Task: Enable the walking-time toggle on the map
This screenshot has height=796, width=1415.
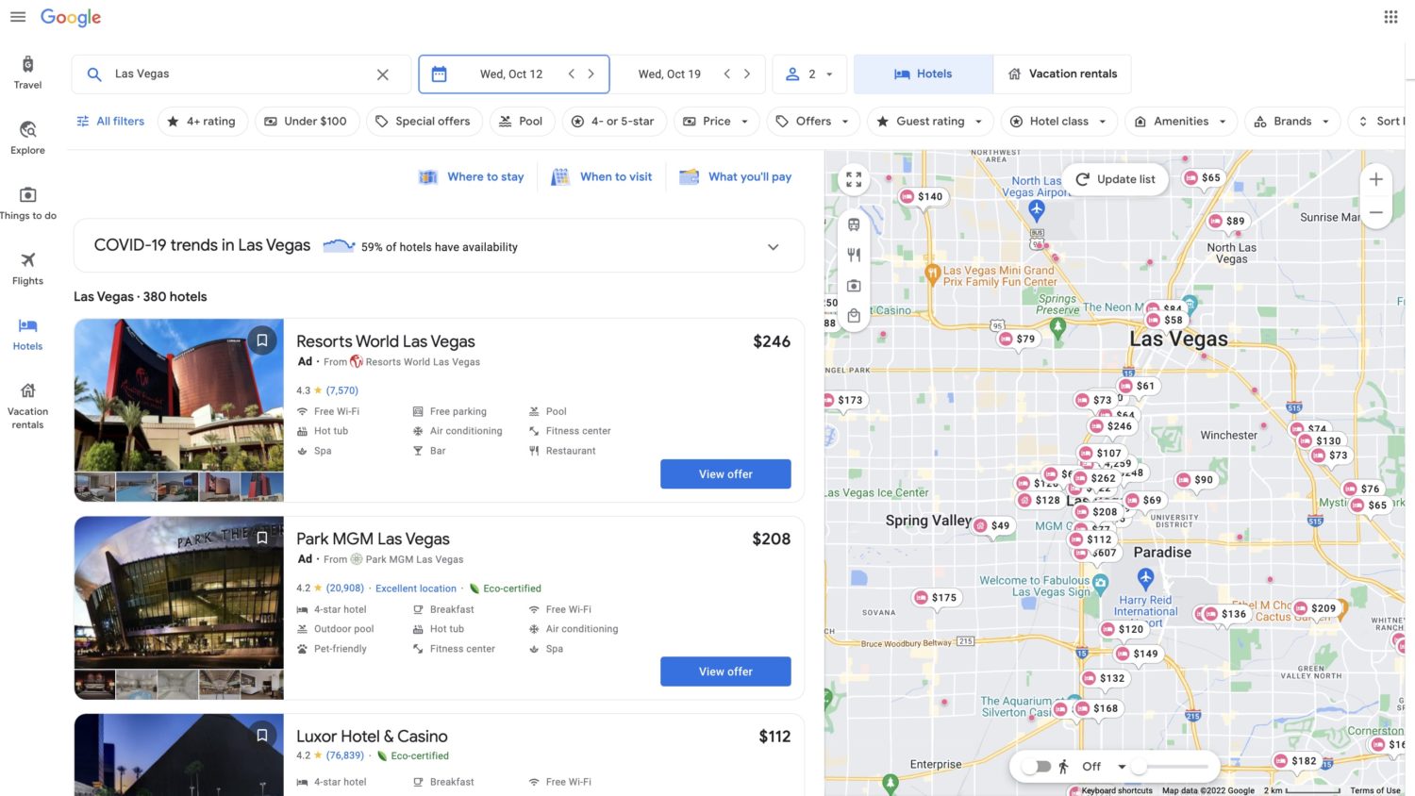Action: tap(1038, 766)
